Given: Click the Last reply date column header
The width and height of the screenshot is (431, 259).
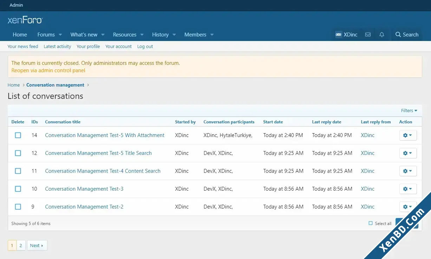Looking at the screenshot, I should tap(327, 122).
